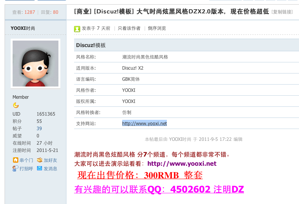Click the pink 联系QQ: 4502602 line

point(159,189)
